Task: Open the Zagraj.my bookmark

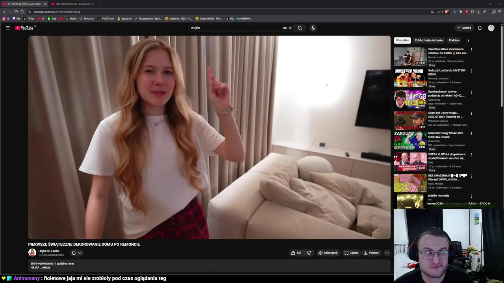Action: pos(124,18)
